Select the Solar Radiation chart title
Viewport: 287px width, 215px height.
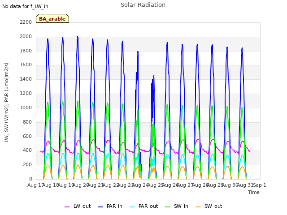point(143,5)
